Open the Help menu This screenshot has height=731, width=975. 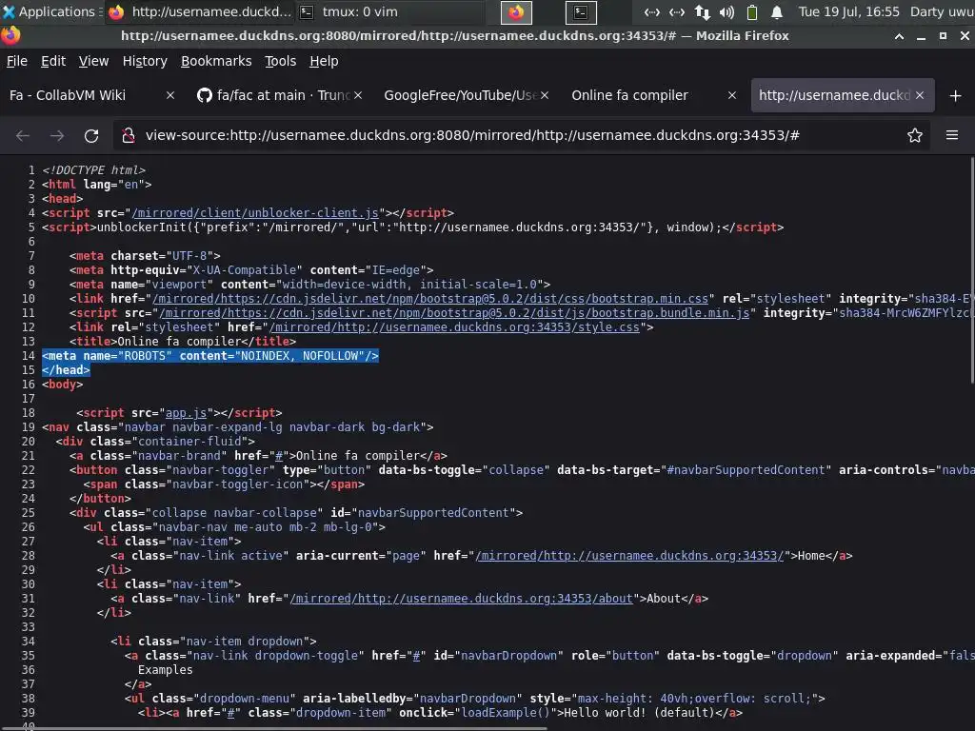324,61
